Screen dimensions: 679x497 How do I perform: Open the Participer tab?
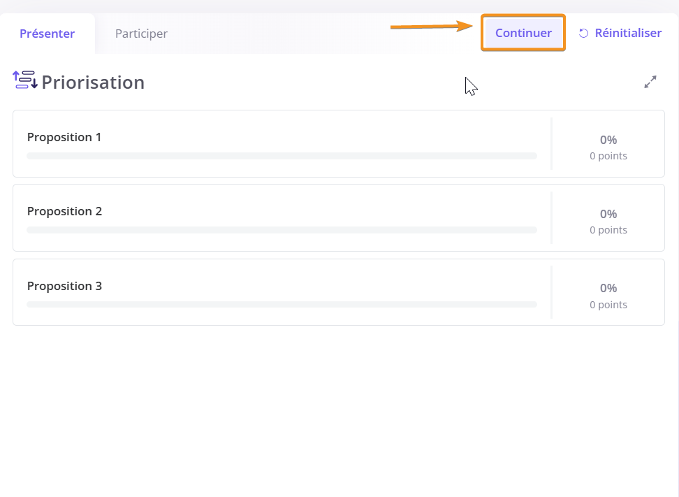coord(141,34)
